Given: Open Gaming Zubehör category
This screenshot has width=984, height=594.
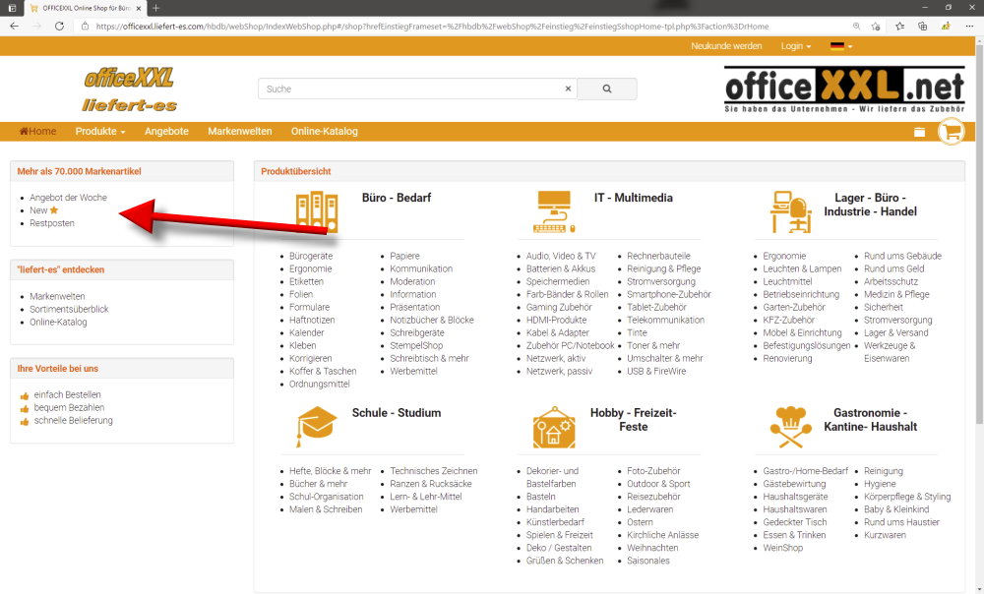Looking at the screenshot, I should [559, 308].
